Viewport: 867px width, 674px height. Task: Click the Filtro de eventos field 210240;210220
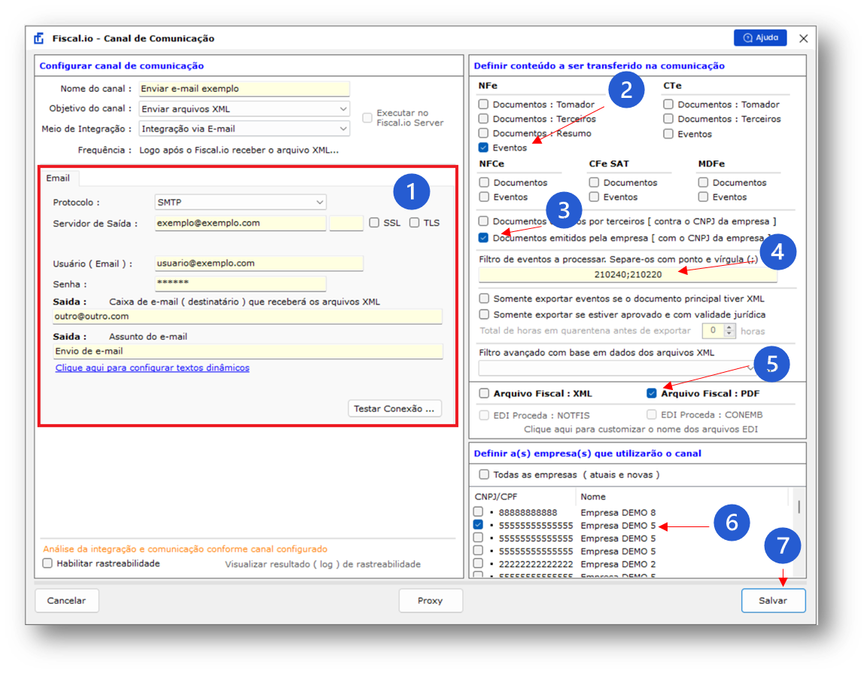[628, 274]
